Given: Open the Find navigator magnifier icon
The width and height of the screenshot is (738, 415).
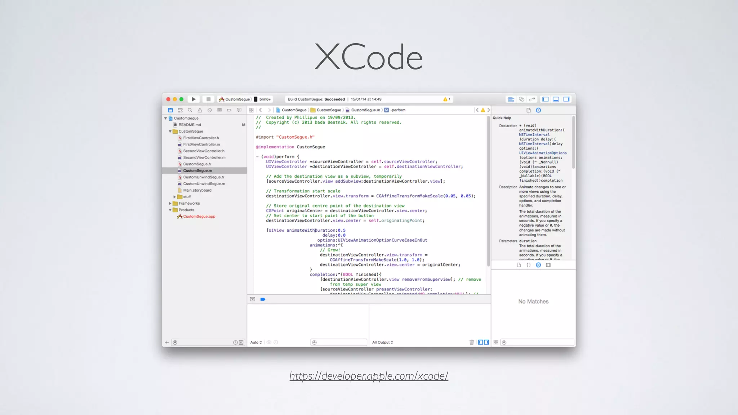Looking at the screenshot, I should [190, 110].
